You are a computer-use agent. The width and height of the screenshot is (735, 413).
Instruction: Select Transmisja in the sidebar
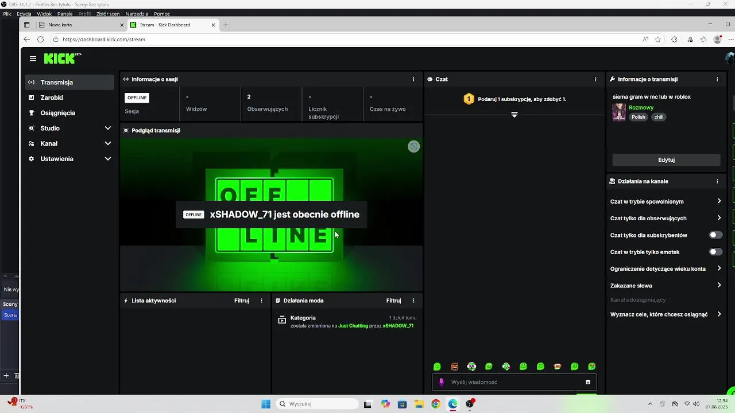[70, 82]
